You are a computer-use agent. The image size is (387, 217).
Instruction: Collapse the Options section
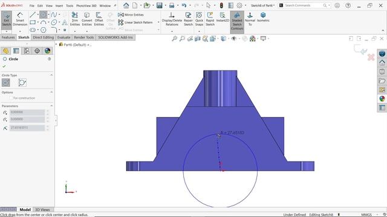coord(51,92)
